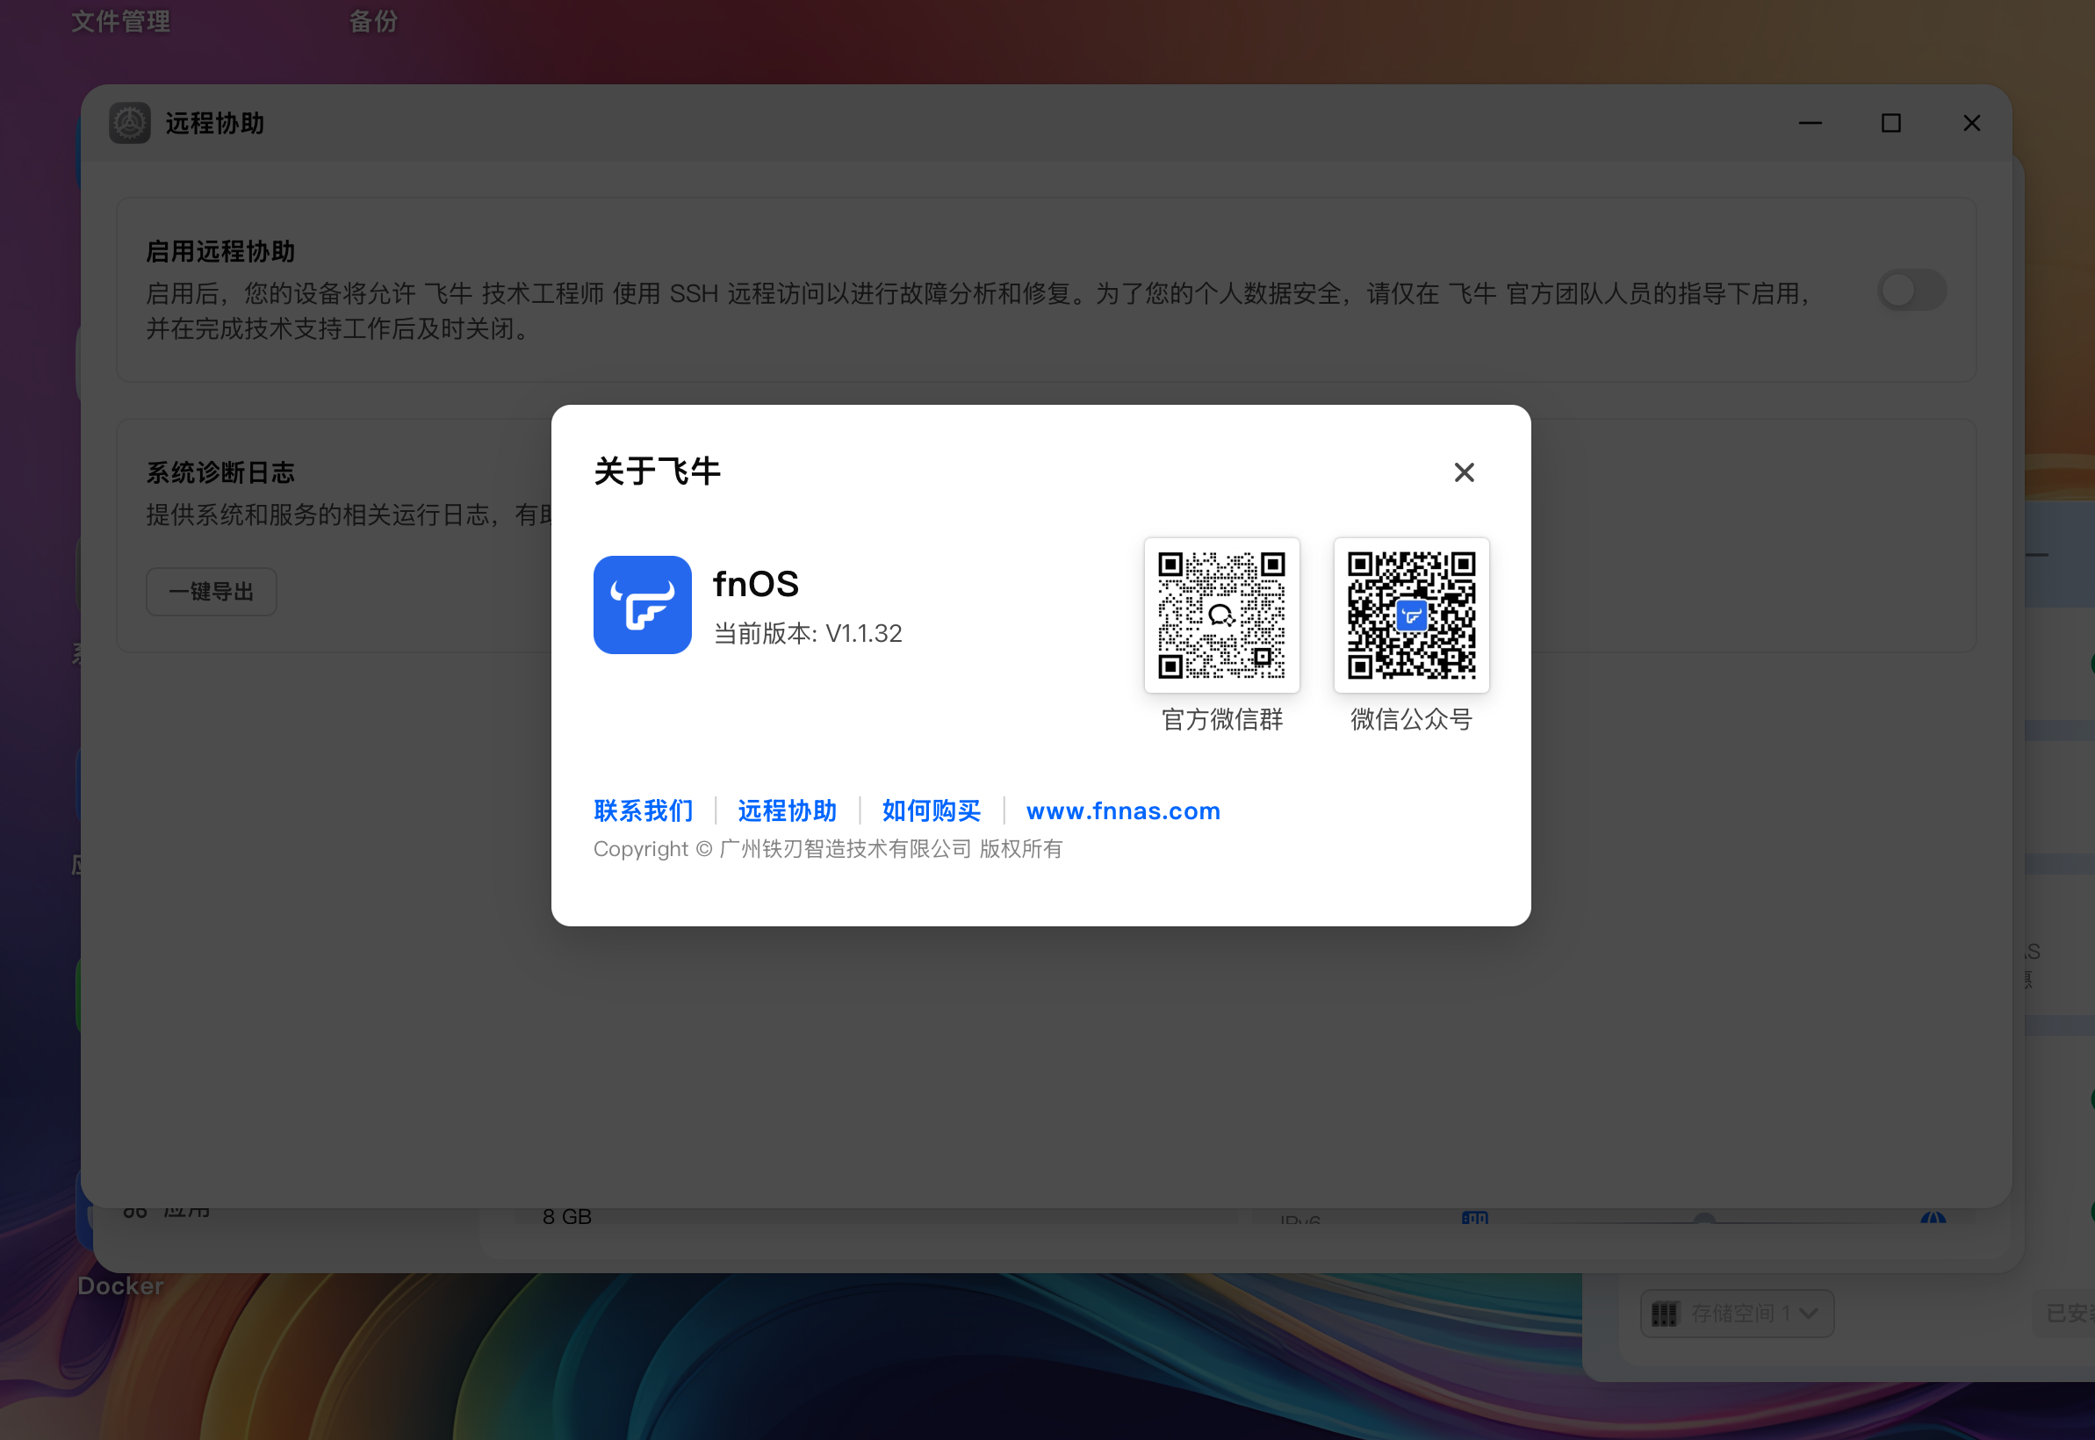This screenshot has width=2095, height=1440.
Task: Click the 启用远程协助 section heading
Action: click(x=221, y=252)
